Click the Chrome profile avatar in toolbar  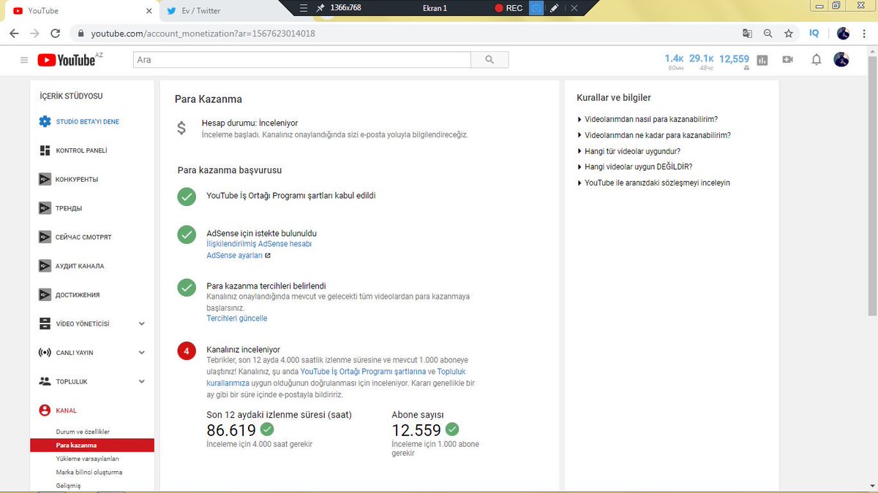pos(843,34)
